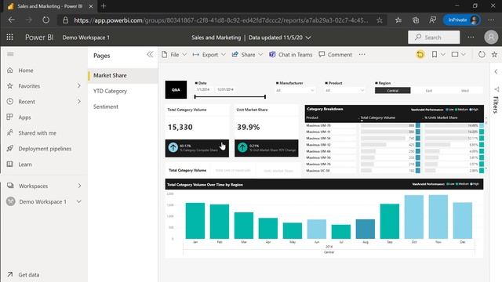Image resolution: width=502 pixels, height=282 pixels.
Task: Select the East region slicer button
Action: [429, 91]
